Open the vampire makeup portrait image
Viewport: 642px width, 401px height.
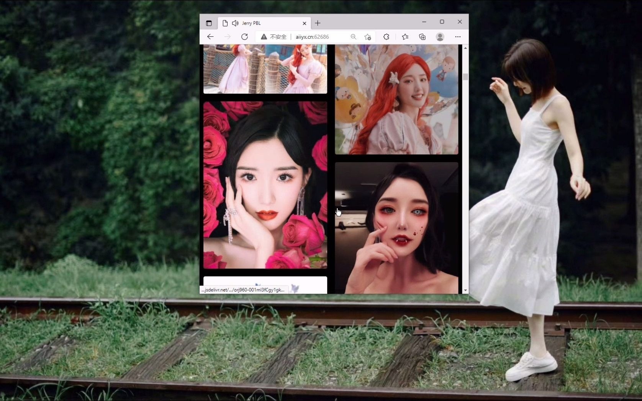pyautogui.click(x=396, y=228)
